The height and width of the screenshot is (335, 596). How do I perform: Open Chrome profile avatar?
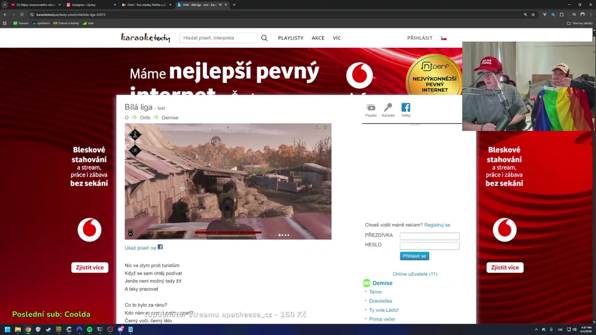pos(582,14)
